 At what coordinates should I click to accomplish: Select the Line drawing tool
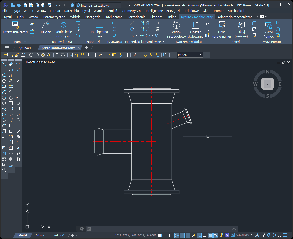pos(4,64)
